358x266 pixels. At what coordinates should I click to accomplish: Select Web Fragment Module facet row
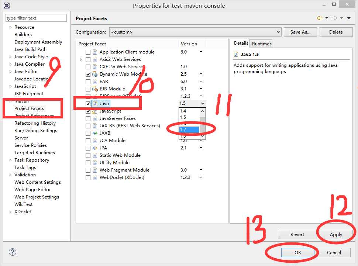124,170
